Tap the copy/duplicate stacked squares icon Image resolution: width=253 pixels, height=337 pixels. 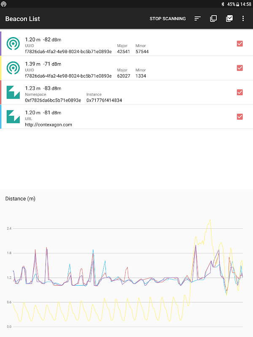[x=213, y=19]
